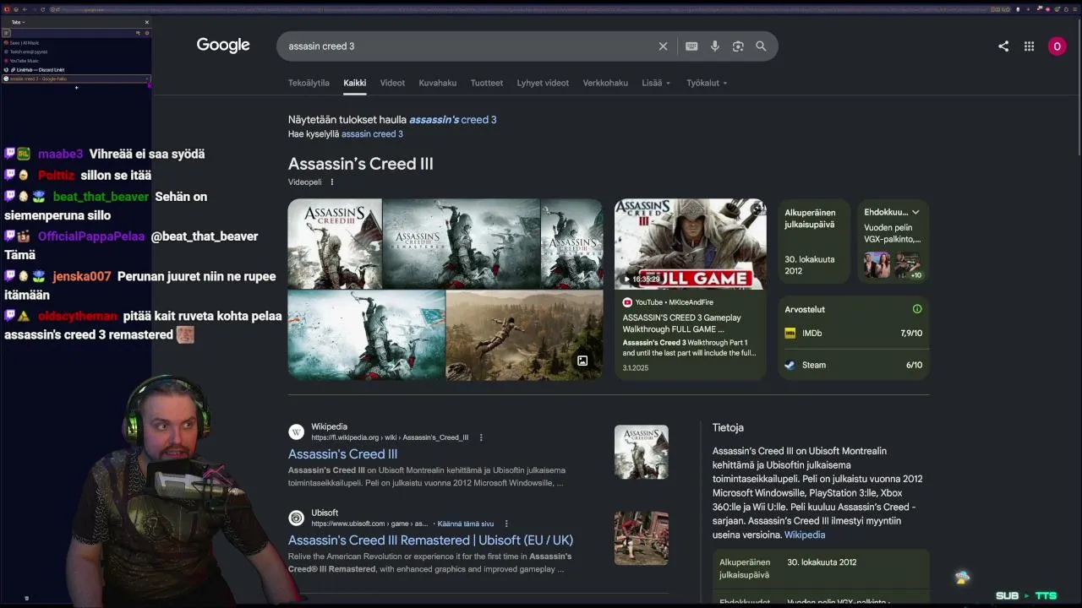Clear the Google search box text
The image size is (1082, 608).
[663, 46]
